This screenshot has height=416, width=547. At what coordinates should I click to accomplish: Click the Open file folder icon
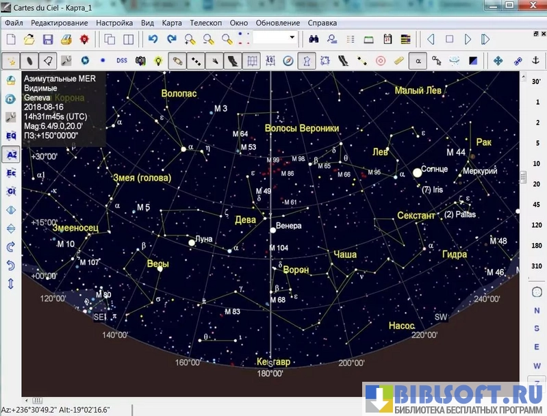coord(29,40)
